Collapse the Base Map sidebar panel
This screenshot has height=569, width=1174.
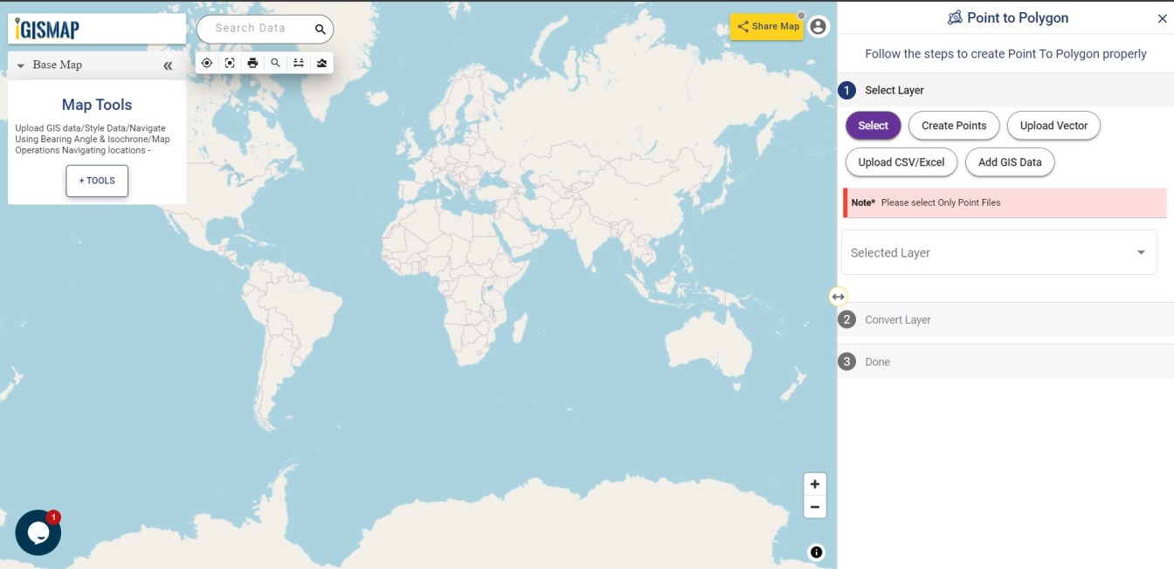coord(168,65)
